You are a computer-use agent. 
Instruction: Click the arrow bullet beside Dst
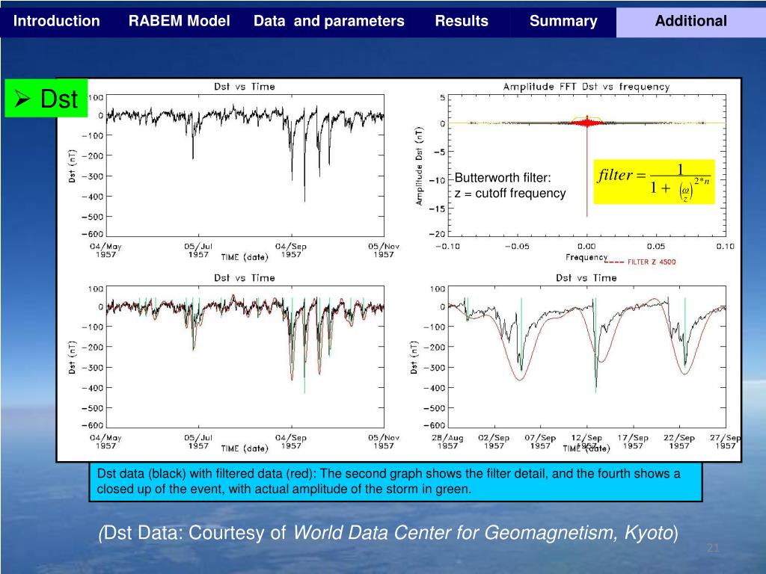pos(22,99)
